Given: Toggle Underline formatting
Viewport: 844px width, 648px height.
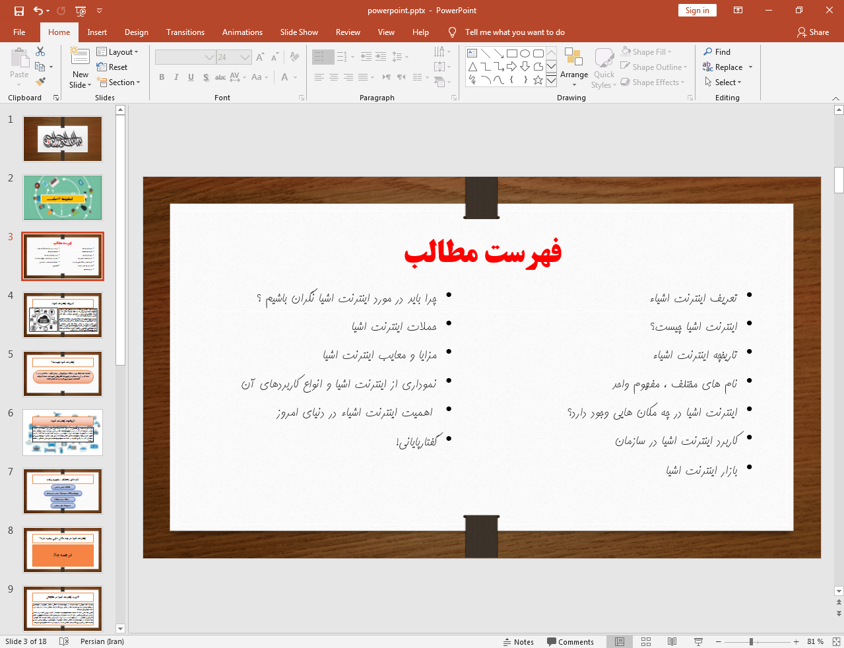Looking at the screenshot, I should [191, 77].
